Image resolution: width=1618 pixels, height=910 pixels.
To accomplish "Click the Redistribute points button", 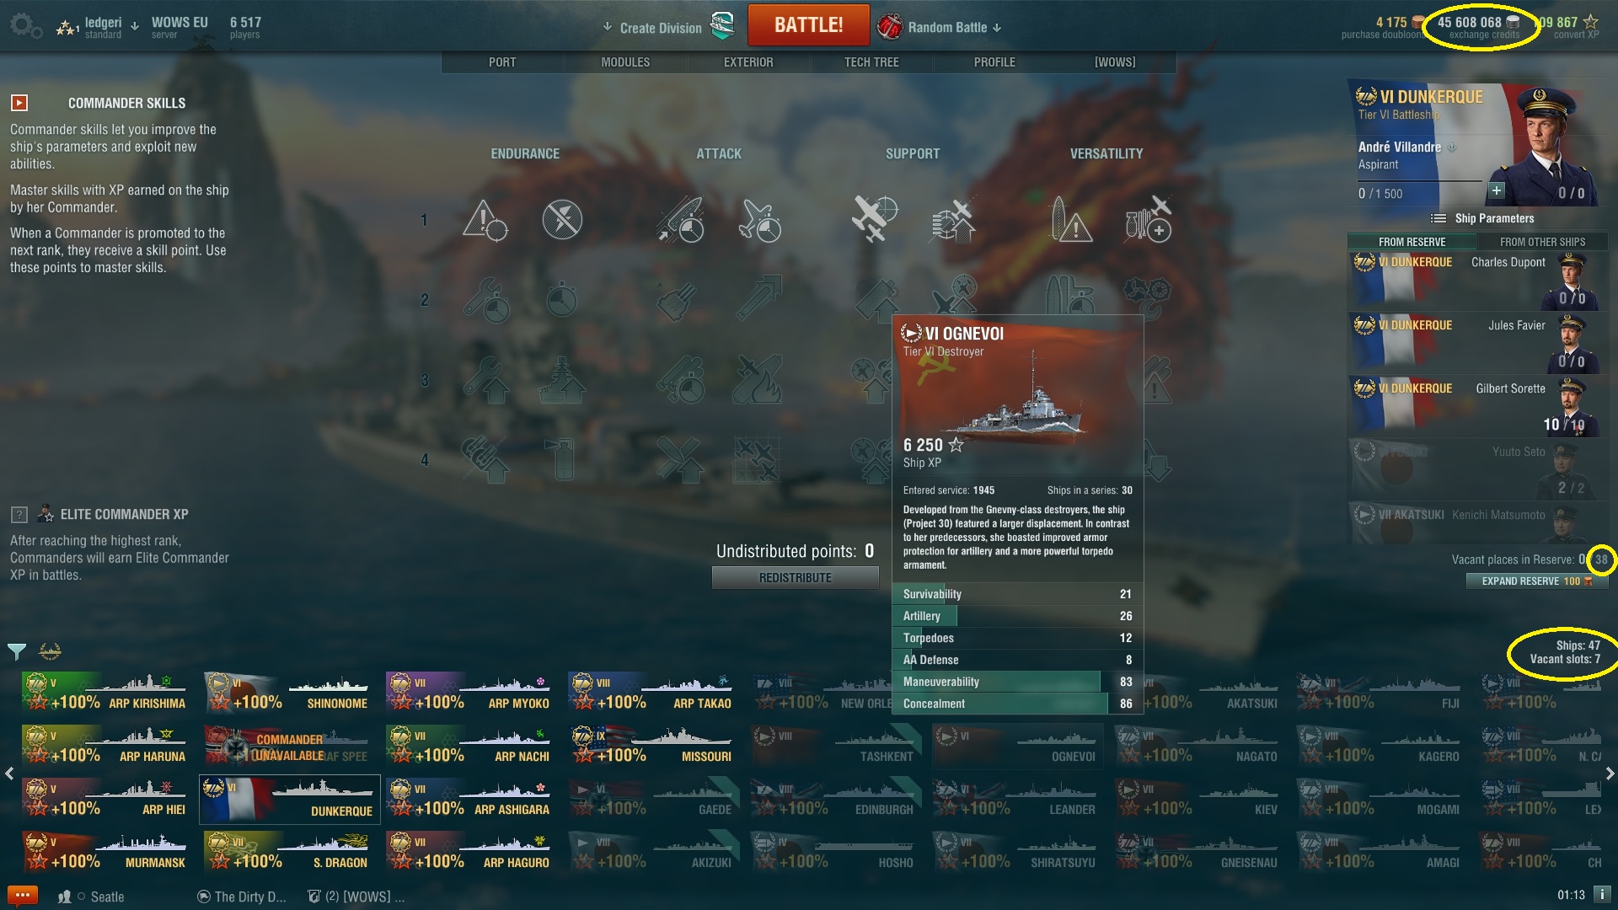I will point(796,578).
